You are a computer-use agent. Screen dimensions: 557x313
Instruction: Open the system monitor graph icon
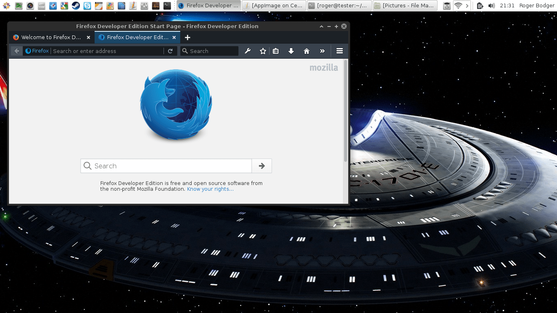[155, 6]
